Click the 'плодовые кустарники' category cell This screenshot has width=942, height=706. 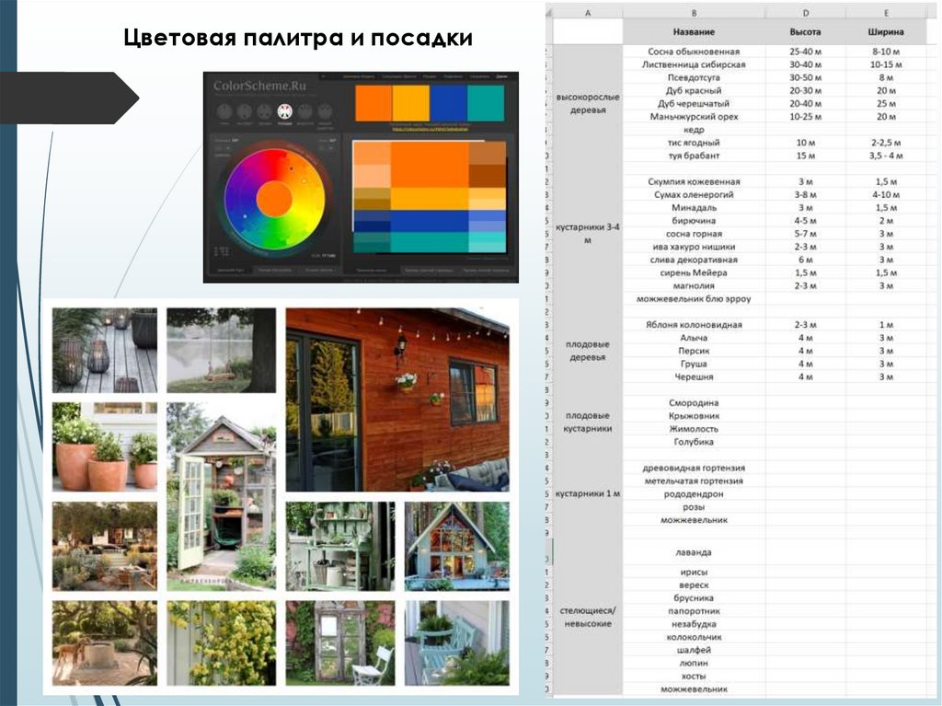[x=588, y=422]
